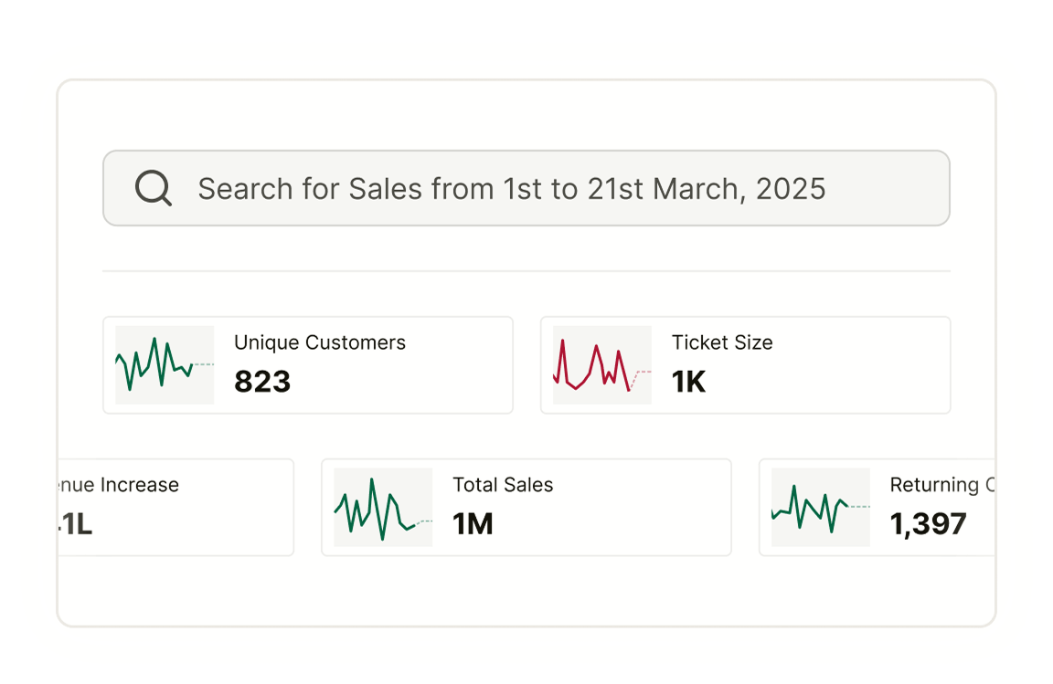Image resolution: width=1053 pixels, height=684 pixels.
Task: Open the Unique Customers sparkline chart
Action: (165, 364)
